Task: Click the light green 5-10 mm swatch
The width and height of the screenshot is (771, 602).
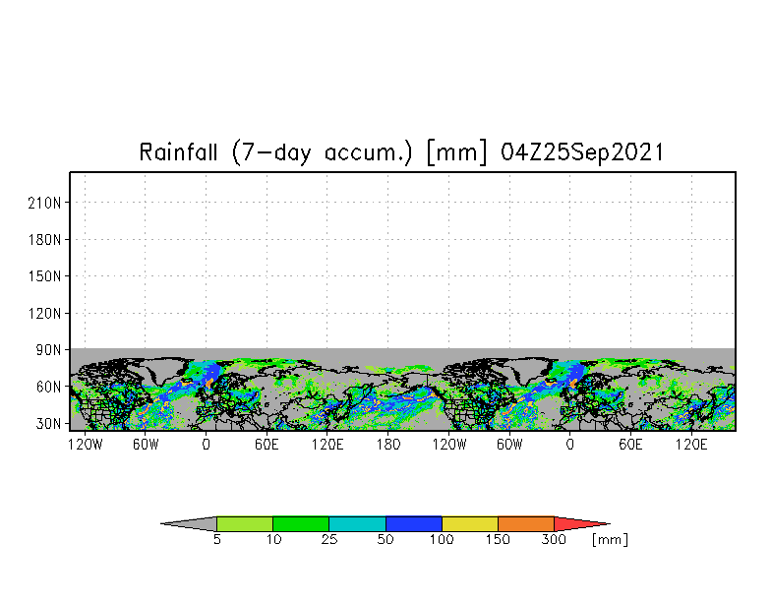Action: click(x=245, y=523)
